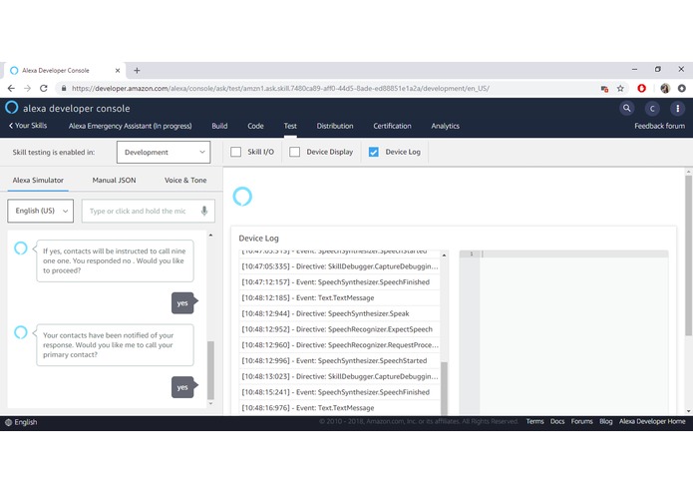Select log entry 10:48:16:976 Text.TextMessage
This screenshot has width=693, height=493.
[x=339, y=407]
